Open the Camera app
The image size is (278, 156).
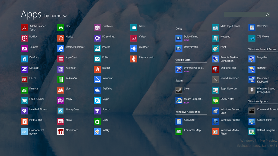coord(24,48)
